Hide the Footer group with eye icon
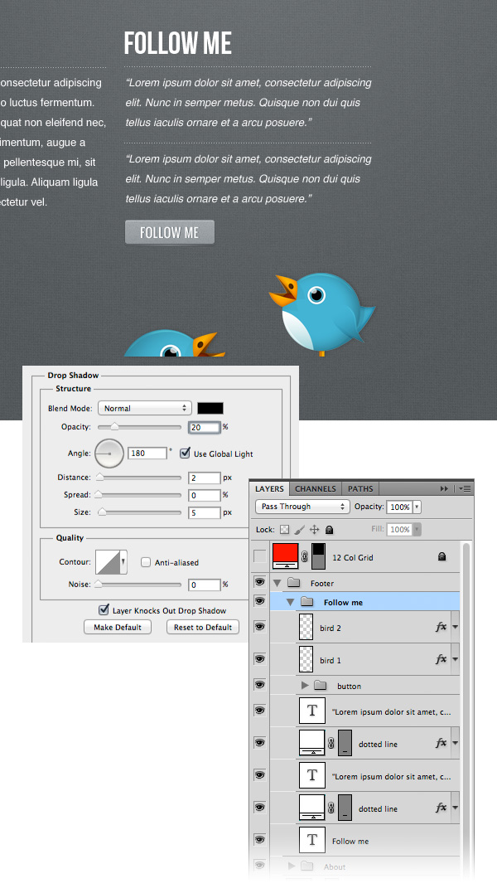This screenshot has width=497, height=893. (260, 582)
